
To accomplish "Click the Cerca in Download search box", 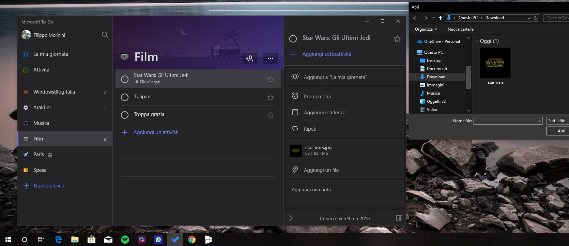I will tap(557, 18).
